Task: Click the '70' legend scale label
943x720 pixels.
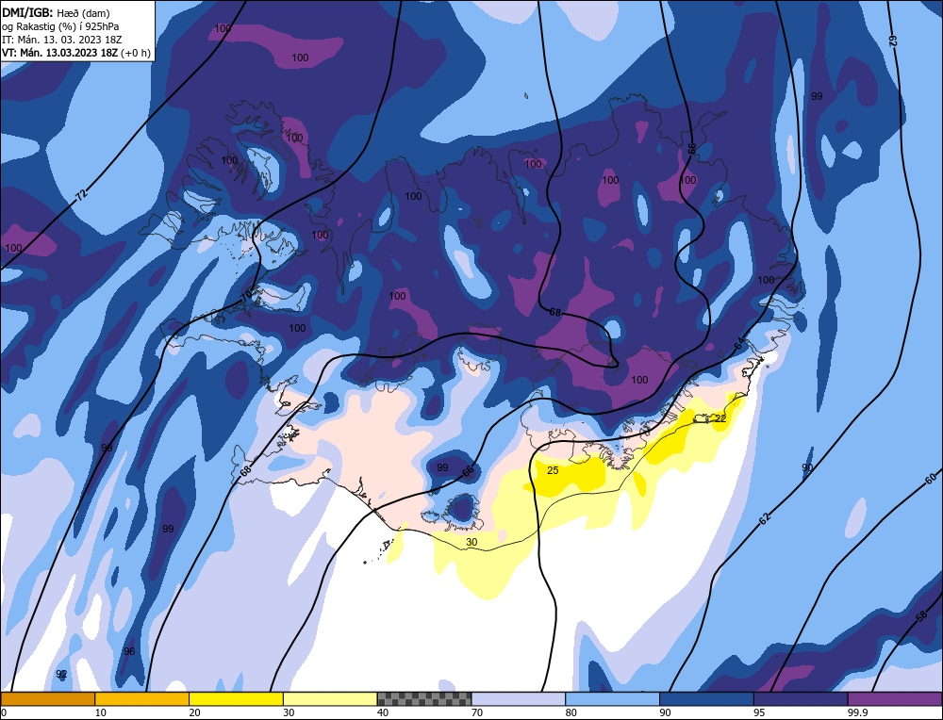Action: [477, 712]
